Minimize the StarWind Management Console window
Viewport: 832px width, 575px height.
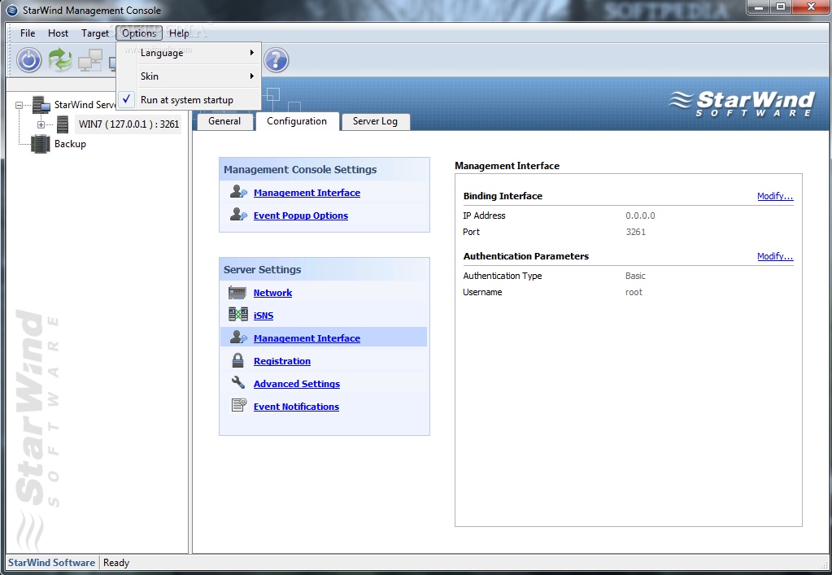point(759,7)
